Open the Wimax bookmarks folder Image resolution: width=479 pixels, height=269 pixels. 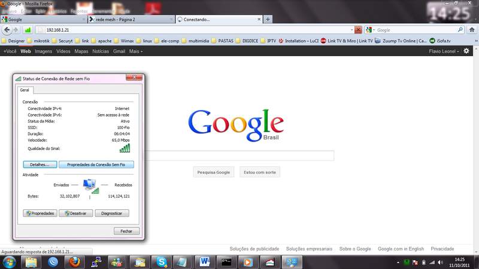pos(124,41)
